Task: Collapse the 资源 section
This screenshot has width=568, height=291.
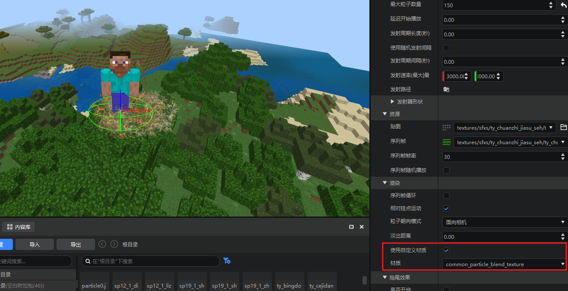Action: point(384,114)
